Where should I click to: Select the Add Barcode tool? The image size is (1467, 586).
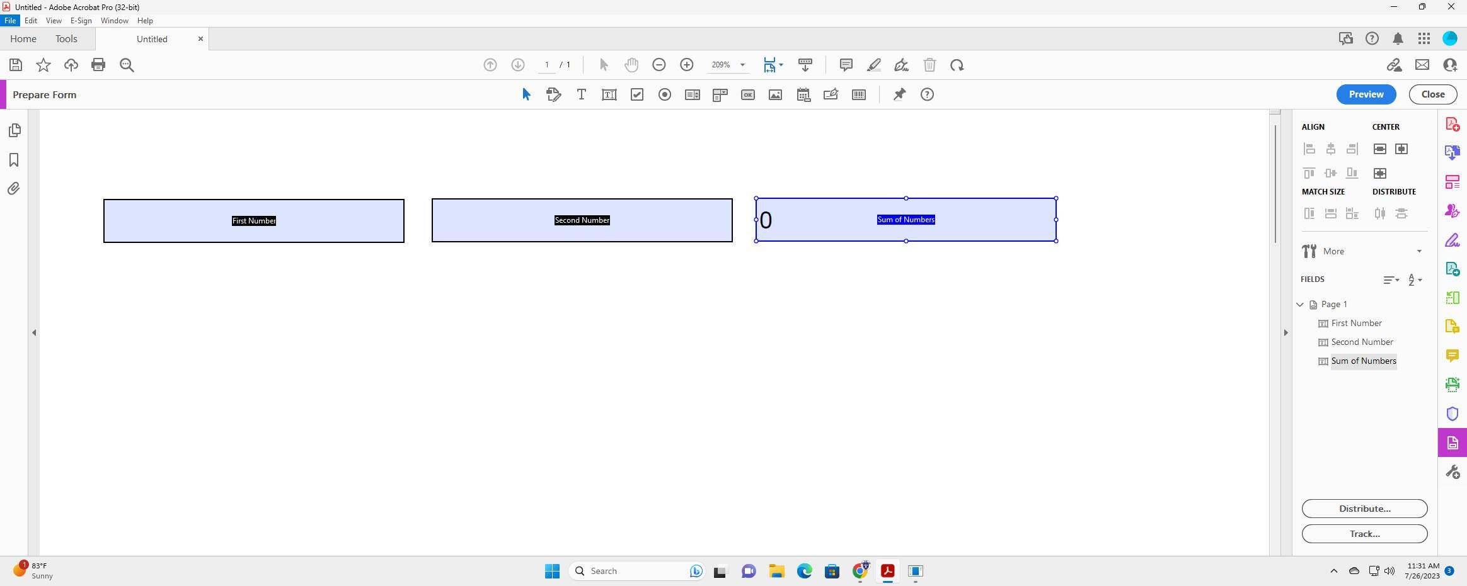point(859,94)
